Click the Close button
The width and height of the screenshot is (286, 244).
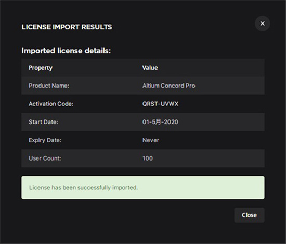click(249, 215)
